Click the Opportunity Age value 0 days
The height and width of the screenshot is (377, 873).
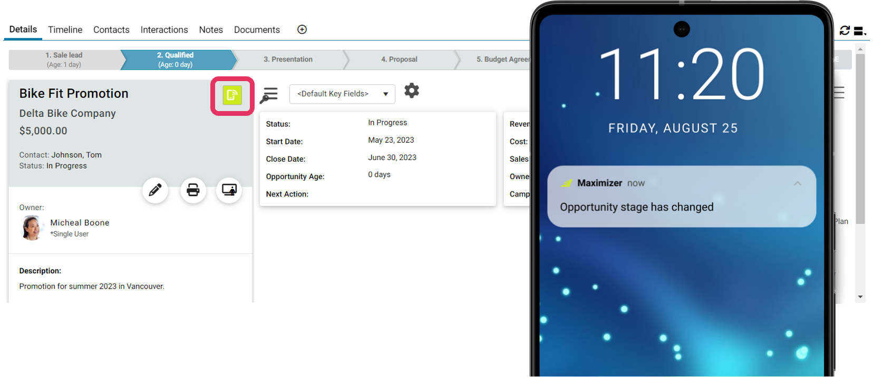pyautogui.click(x=380, y=174)
